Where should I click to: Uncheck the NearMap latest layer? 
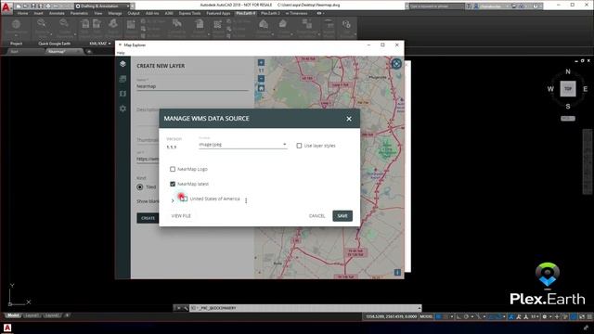tap(173, 184)
